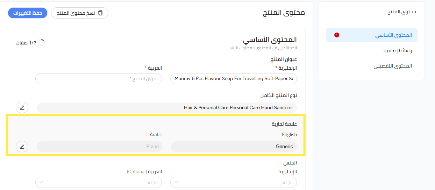Click the red error icon on المحتوى الأساسي
Screen dimensions: 435x190
[x=337, y=35]
